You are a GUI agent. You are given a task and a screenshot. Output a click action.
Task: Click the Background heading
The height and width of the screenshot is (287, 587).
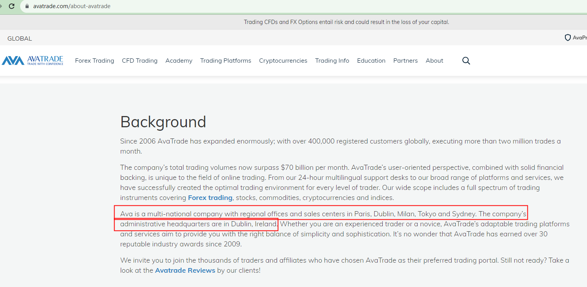point(163,122)
